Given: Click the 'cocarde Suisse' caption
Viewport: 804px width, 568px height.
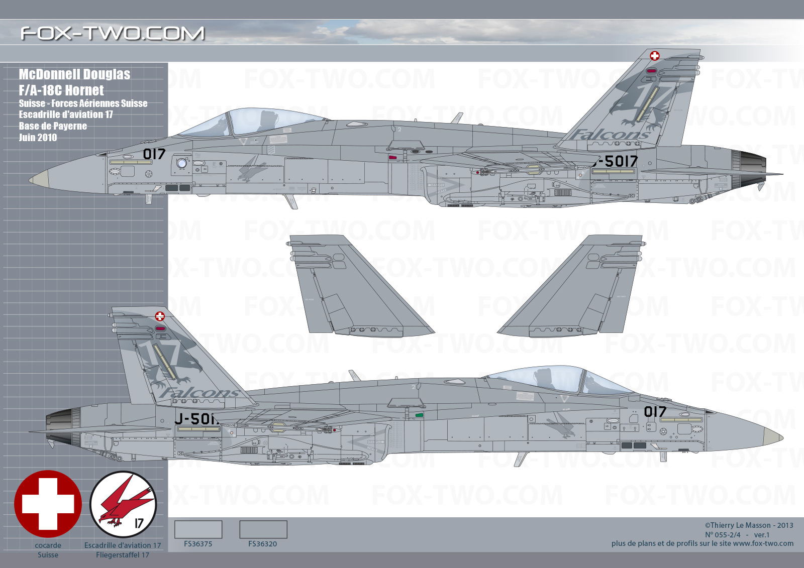Looking at the screenshot, I should [48, 550].
